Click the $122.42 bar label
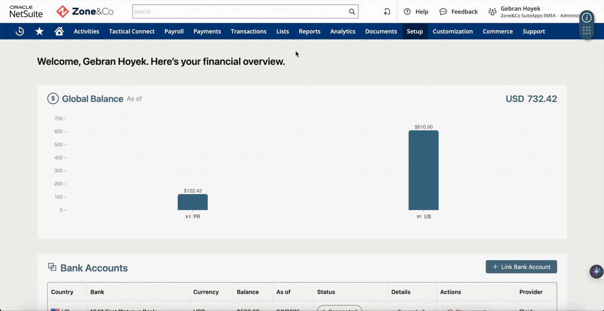604x311 pixels. [193, 191]
